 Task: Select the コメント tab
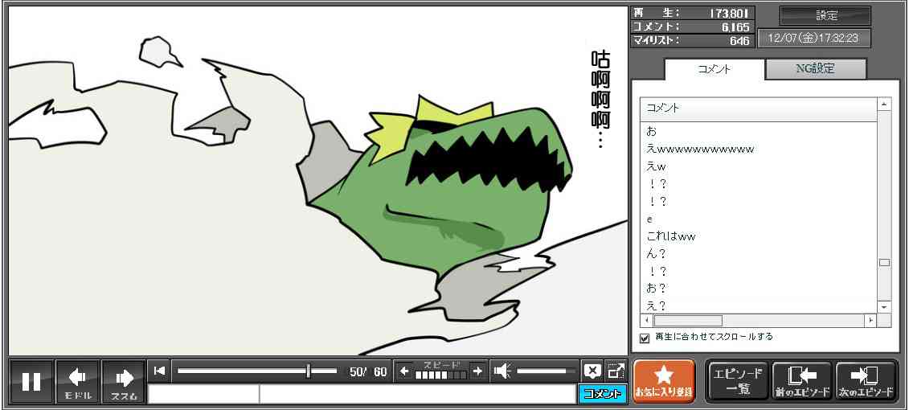pyautogui.click(x=714, y=69)
